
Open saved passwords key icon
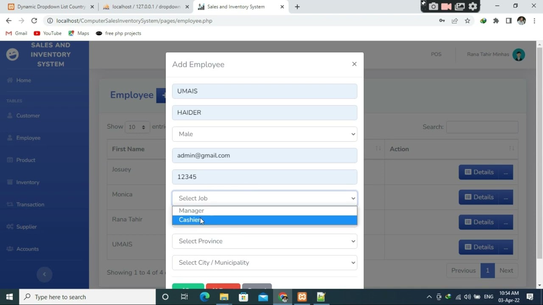coord(442,21)
